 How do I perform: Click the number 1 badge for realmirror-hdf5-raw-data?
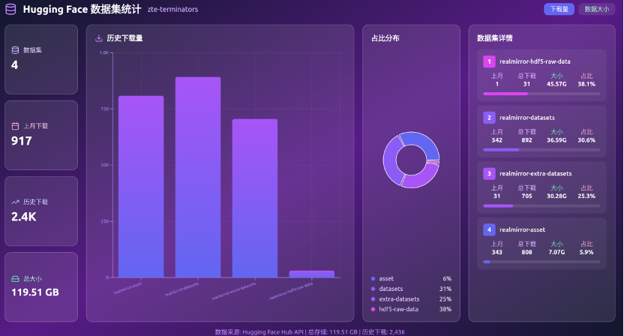click(489, 61)
